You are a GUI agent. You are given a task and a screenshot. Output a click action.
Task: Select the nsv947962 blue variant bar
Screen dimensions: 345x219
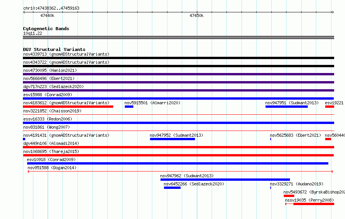click(225, 180)
